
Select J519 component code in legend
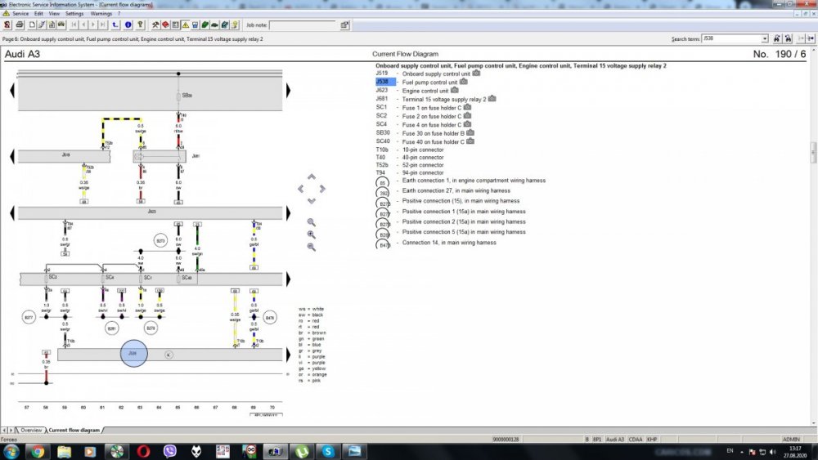[382, 74]
